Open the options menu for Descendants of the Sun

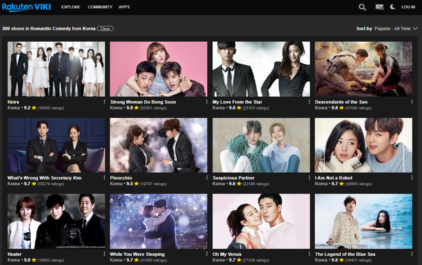[411, 101]
